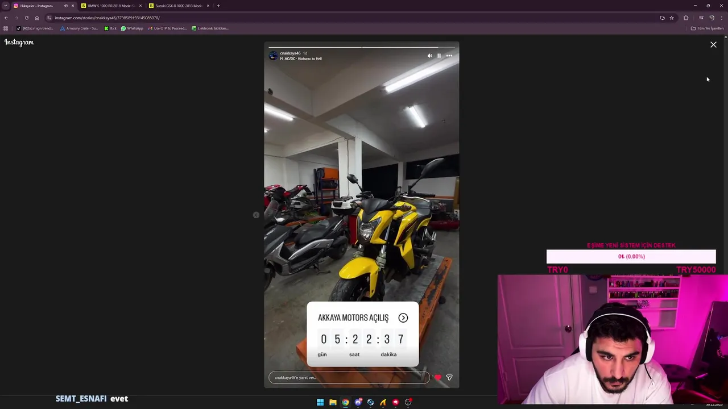Close the Suzuki GSX-R 1000 tab
This screenshot has width=728, height=409.
click(208, 6)
